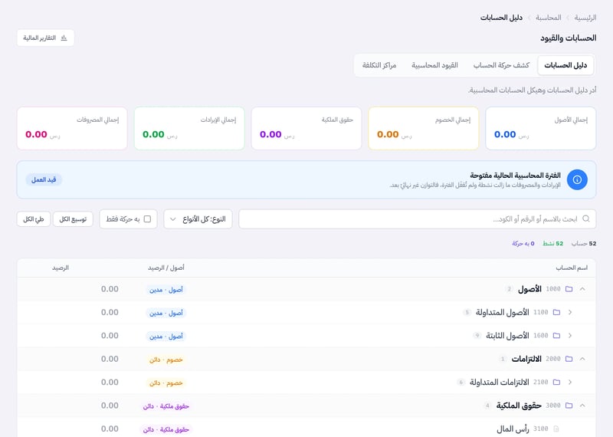Expand الالتزامات المتداولة 2100 row

(x=570, y=383)
